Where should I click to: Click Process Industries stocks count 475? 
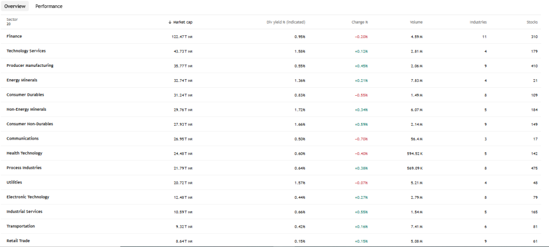[x=535, y=168]
